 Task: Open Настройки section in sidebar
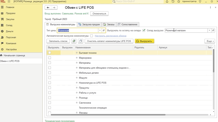click(x=11, y=49)
